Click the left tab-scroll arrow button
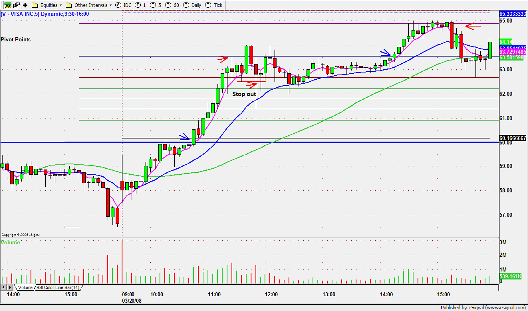This screenshot has height=311, width=528. click(x=3, y=288)
